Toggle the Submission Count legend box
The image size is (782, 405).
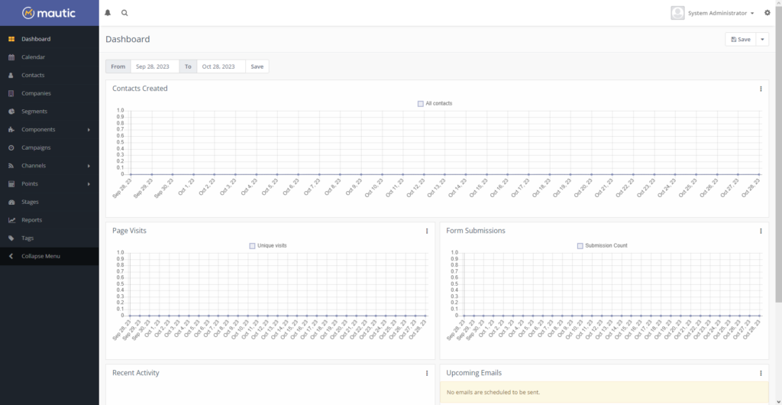(x=580, y=246)
